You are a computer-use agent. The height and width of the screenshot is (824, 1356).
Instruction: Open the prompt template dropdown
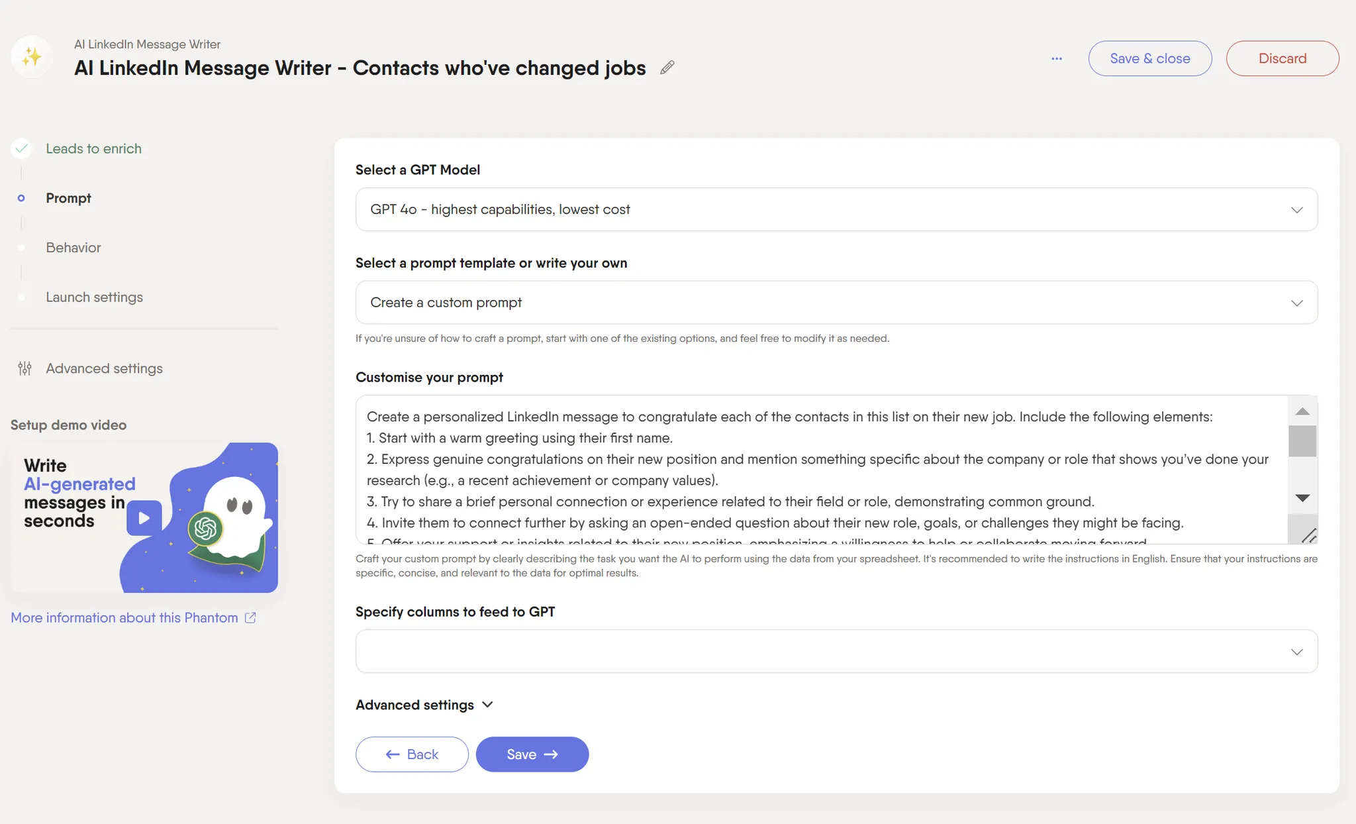point(836,303)
